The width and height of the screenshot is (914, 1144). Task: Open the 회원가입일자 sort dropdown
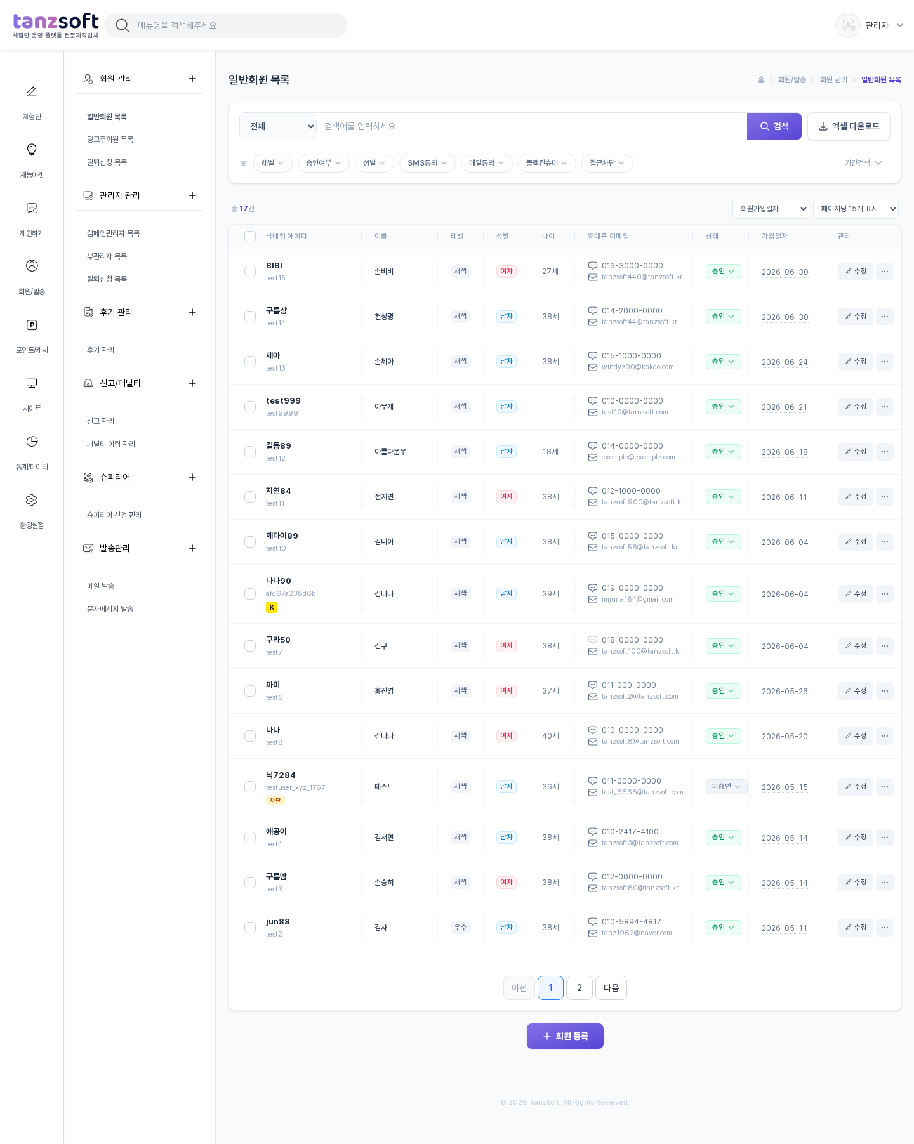(x=771, y=209)
